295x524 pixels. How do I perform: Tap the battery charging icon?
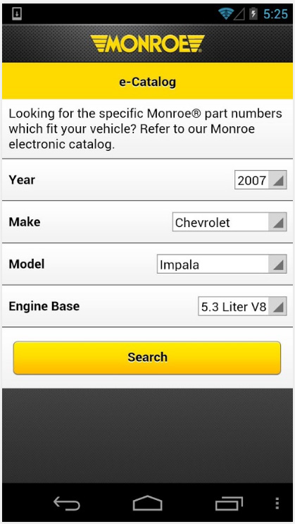(x=253, y=13)
